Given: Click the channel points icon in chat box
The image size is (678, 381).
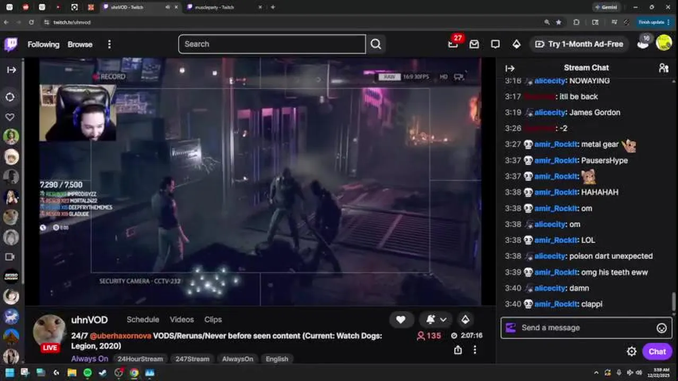Looking at the screenshot, I should [x=510, y=328].
